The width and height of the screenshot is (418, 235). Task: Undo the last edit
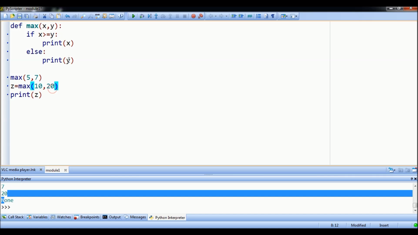pyautogui.click(x=67, y=16)
